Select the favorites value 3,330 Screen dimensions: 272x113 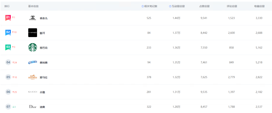pyautogui.click(x=259, y=18)
